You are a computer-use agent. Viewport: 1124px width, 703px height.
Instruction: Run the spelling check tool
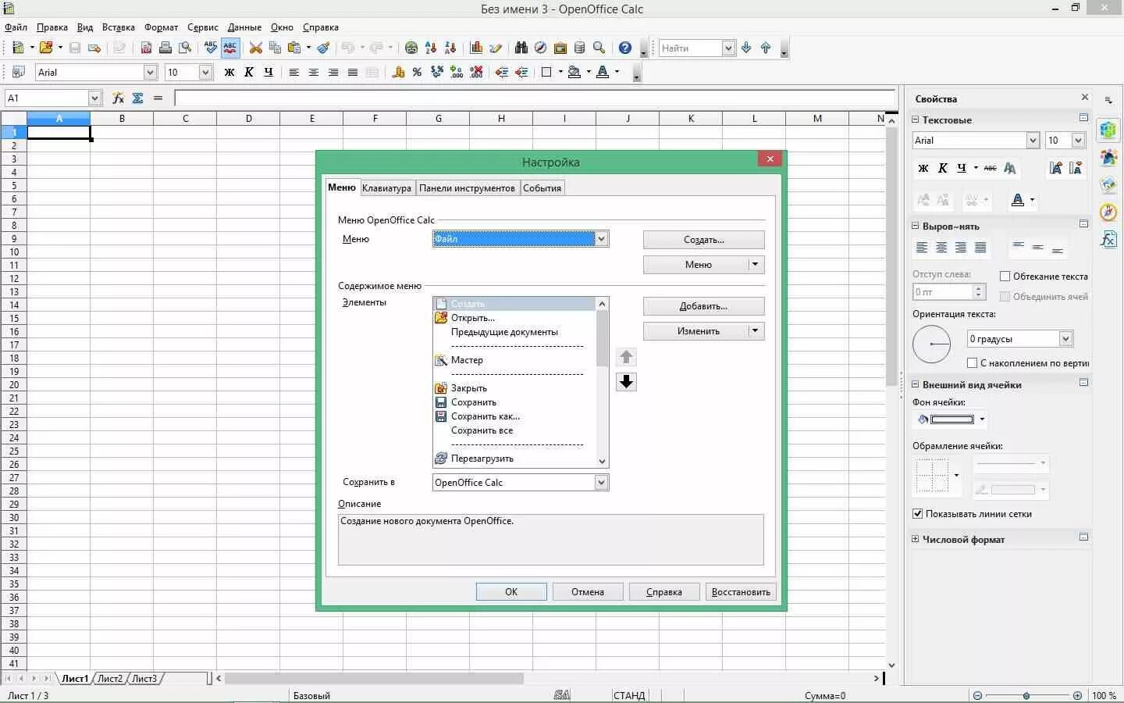(x=210, y=48)
